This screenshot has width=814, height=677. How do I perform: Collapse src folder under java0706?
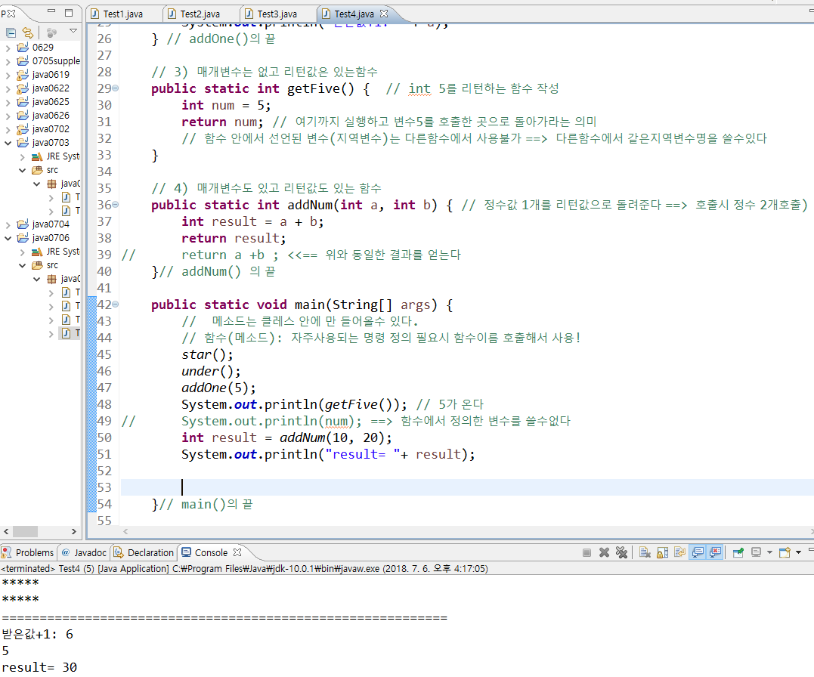[x=23, y=265]
